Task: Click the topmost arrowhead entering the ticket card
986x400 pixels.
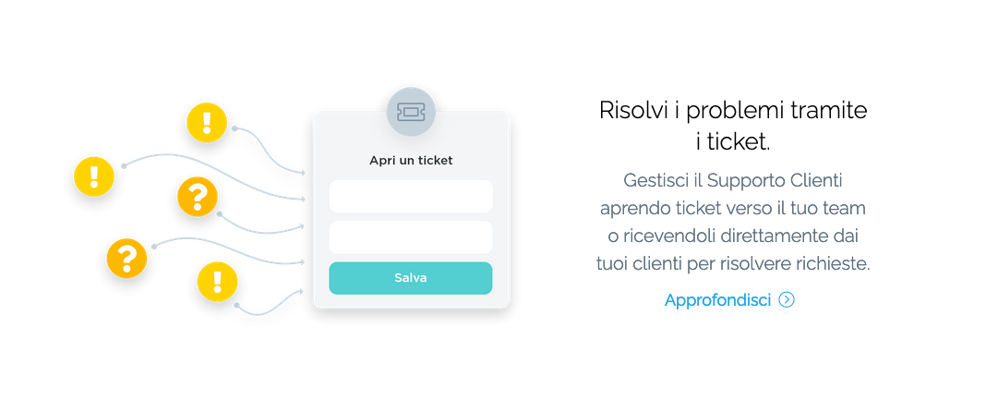Action: (303, 173)
